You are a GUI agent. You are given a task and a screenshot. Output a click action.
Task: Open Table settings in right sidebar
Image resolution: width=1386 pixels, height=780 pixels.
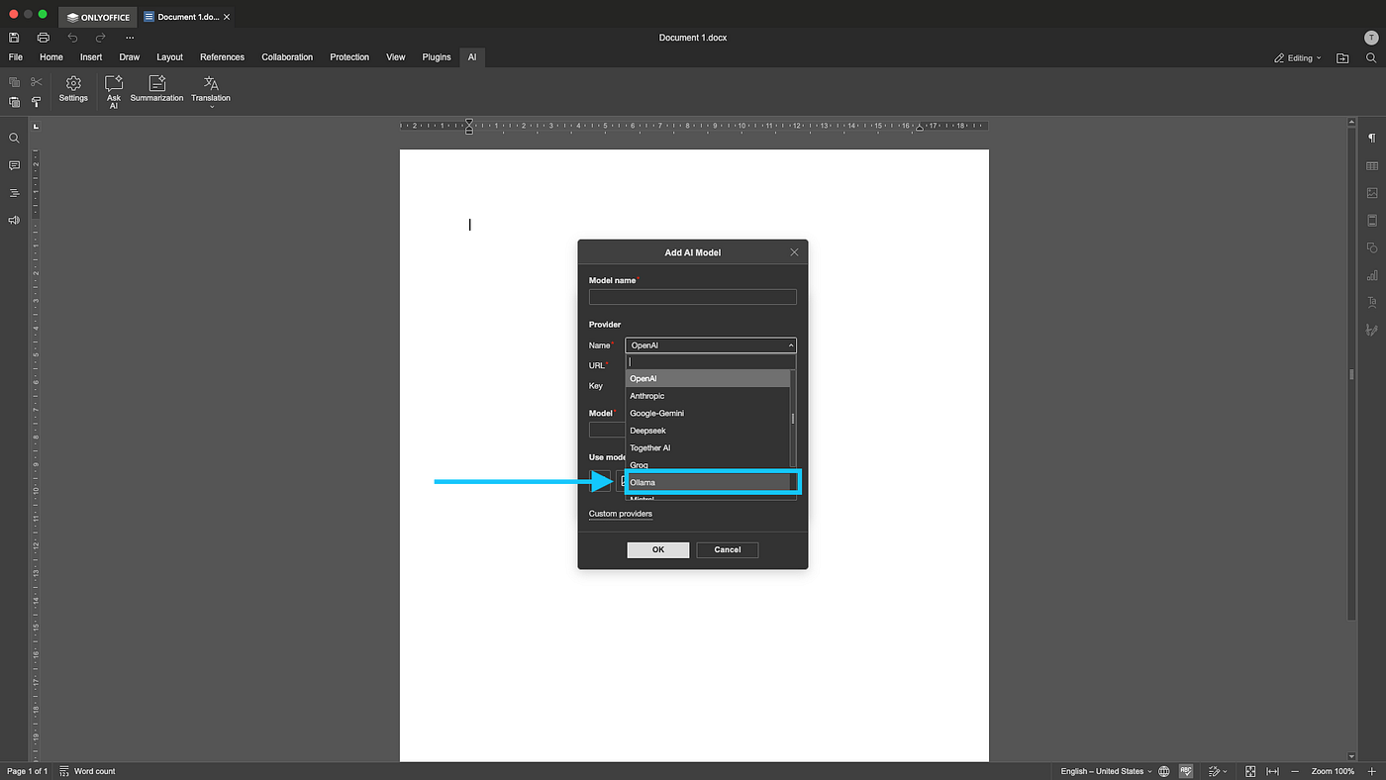pos(1372,166)
